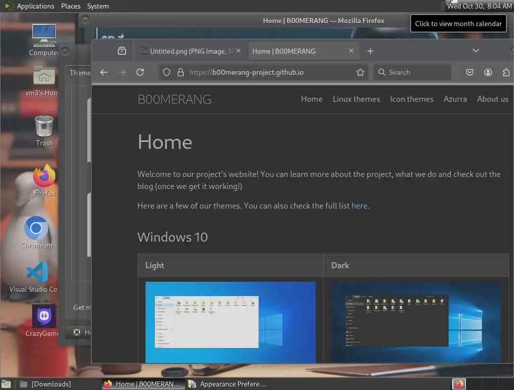Click Firefox forward arrow button
The height and width of the screenshot is (390, 514).
pyautogui.click(x=122, y=72)
